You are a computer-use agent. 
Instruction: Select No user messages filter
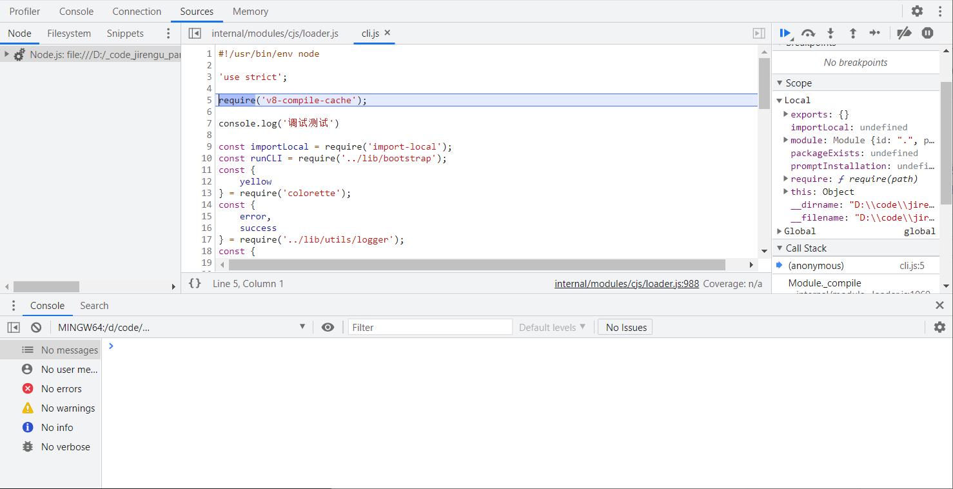click(50, 369)
